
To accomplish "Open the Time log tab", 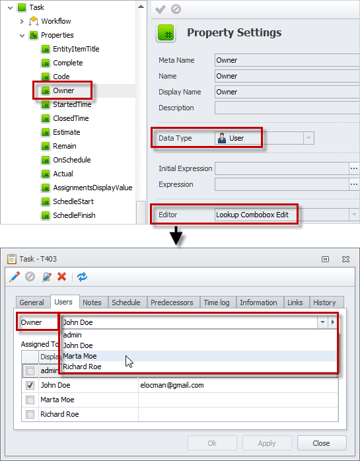I will pos(217,302).
